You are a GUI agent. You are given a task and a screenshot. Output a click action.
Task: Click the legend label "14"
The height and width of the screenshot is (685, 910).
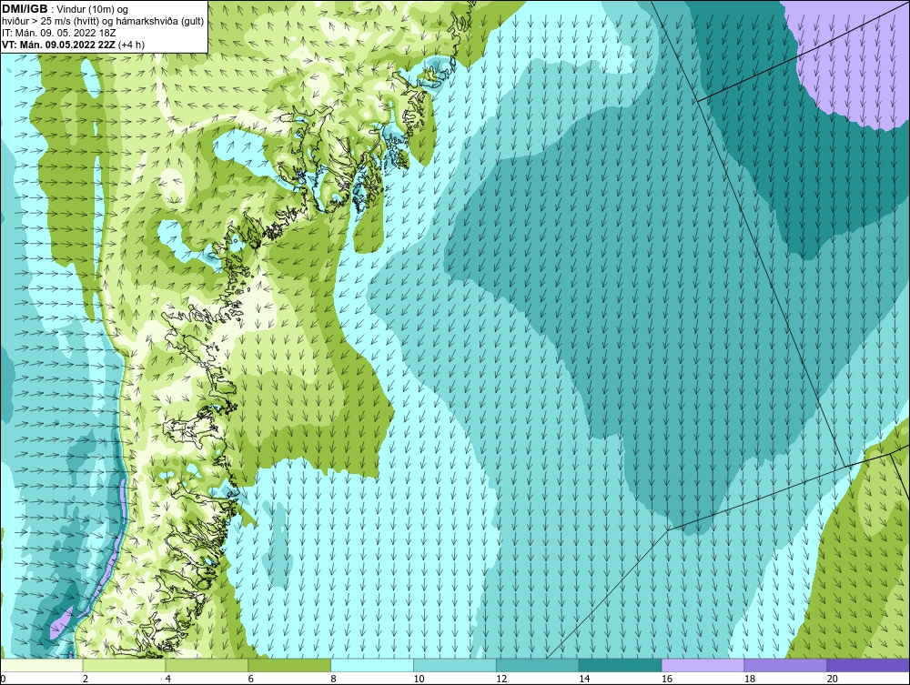(x=584, y=679)
